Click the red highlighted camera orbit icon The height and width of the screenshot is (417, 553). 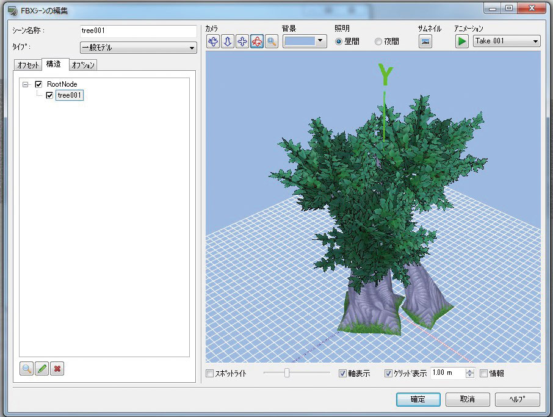pos(257,42)
